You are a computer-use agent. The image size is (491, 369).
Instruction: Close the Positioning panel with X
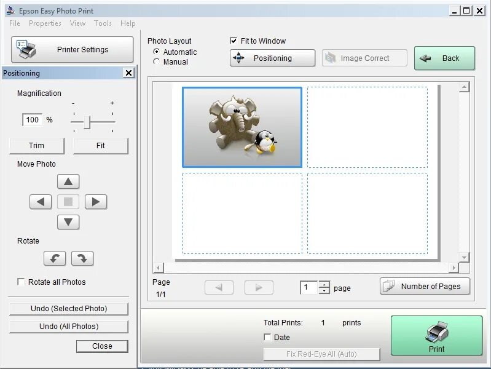click(x=128, y=73)
